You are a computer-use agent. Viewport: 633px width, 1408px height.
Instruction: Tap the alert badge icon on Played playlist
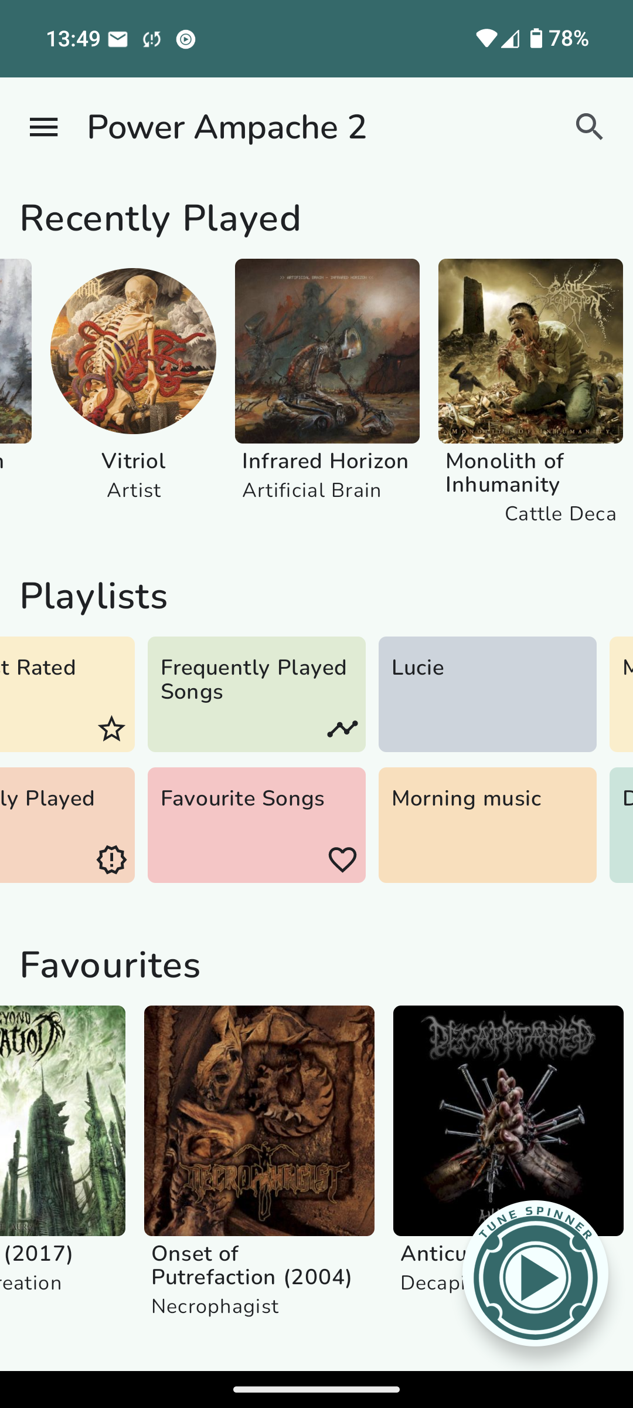coord(111,859)
